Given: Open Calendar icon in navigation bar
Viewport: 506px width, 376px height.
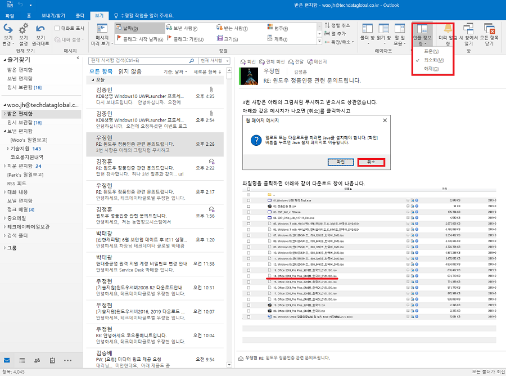Looking at the screenshot, I should 22,360.
